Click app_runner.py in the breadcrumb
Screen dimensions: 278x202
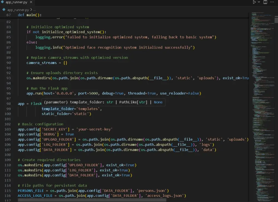click(x=18, y=10)
